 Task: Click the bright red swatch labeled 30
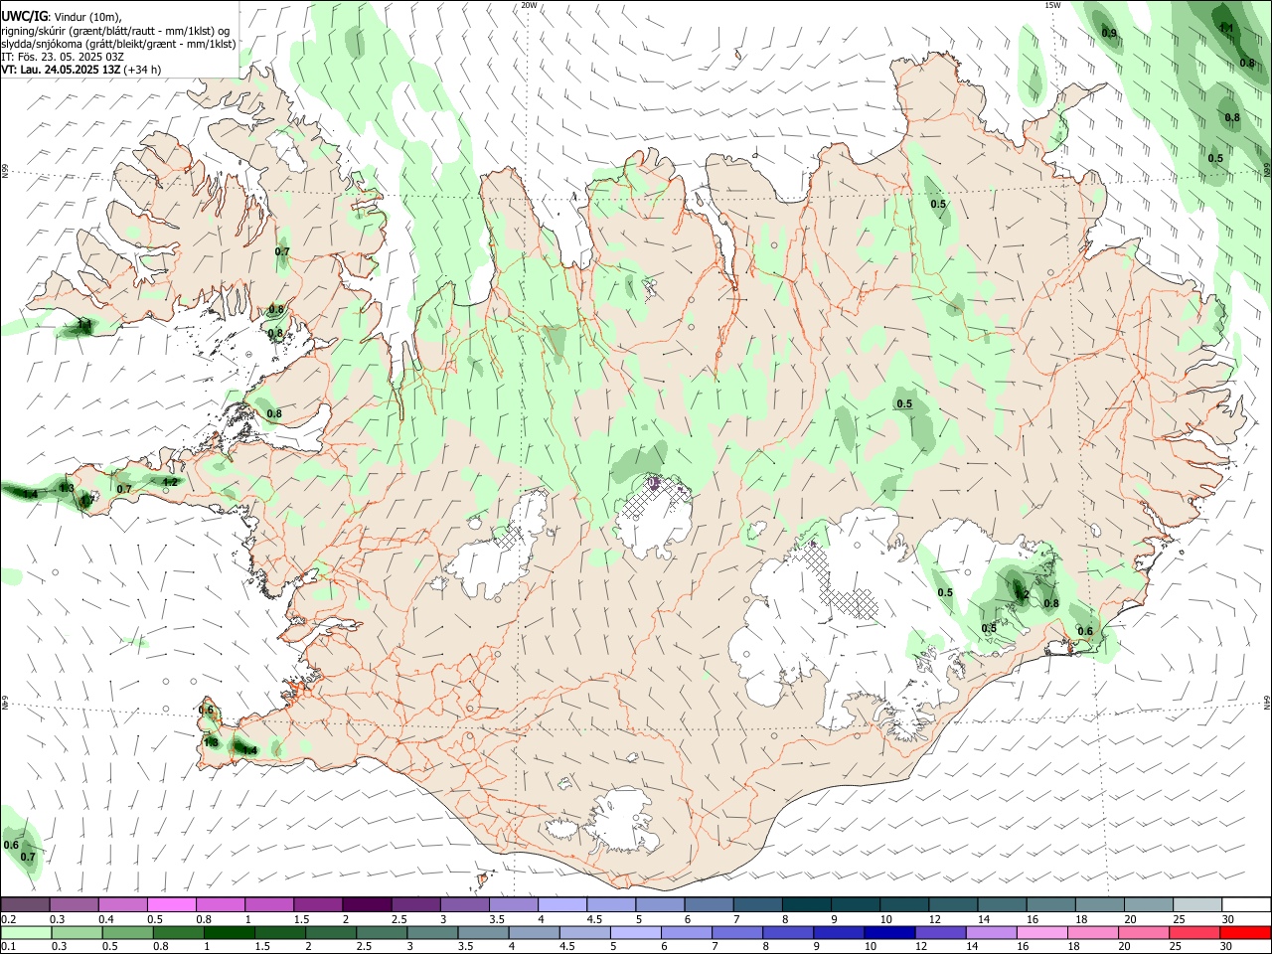click(1245, 932)
